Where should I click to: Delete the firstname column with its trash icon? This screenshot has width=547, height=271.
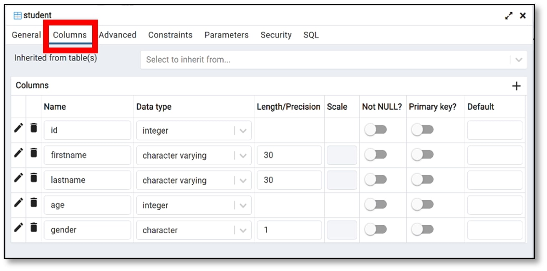pos(34,153)
